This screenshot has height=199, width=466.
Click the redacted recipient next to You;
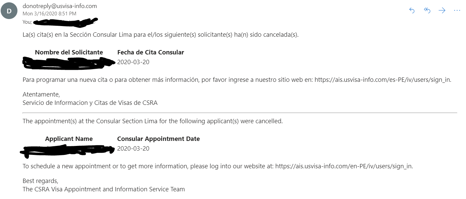pyautogui.click(x=66, y=22)
